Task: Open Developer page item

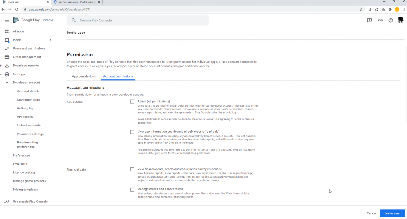Action: [x=28, y=100]
